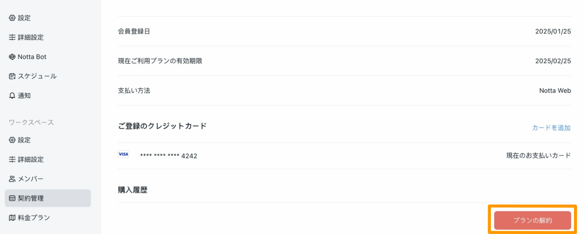Screen dimensions: 583x234
Task: Click the sliders icon above メンバー
Action: coord(12,159)
